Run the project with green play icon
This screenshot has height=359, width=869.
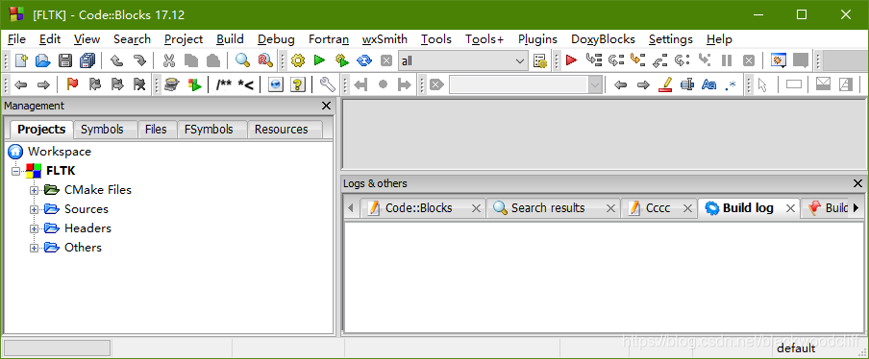click(x=319, y=60)
